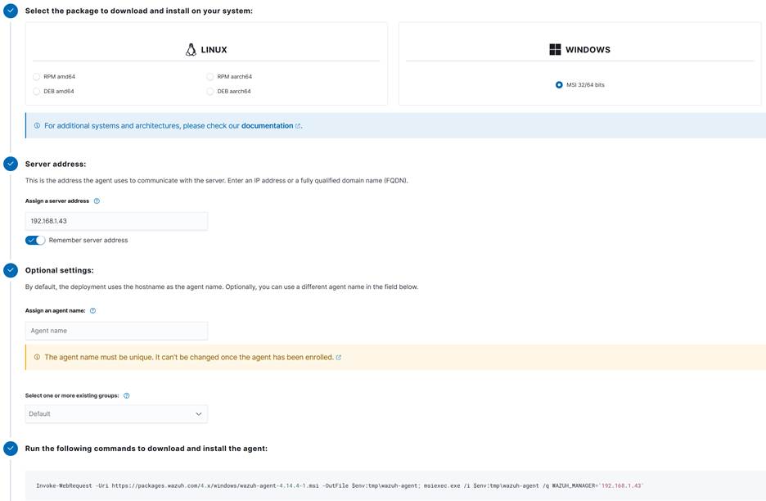
Task: Expand the Default groups dropdown
Action: 116,414
